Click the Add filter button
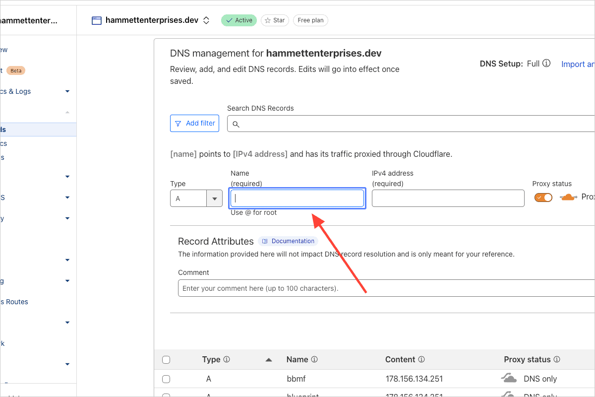This screenshot has width=595, height=397. (x=195, y=123)
